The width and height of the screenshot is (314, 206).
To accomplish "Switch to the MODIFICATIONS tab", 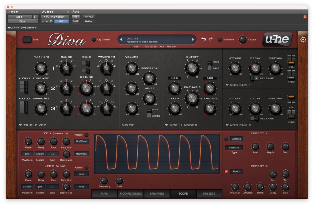I will [x=131, y=194].
